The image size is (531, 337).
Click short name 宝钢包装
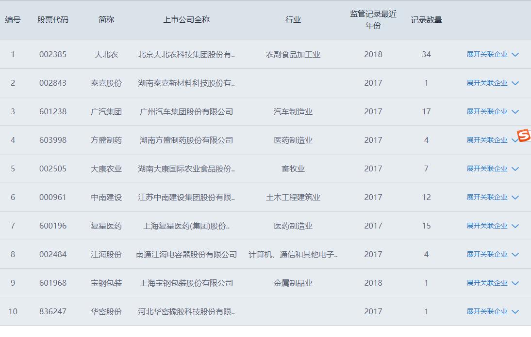[x=106, y=283]
